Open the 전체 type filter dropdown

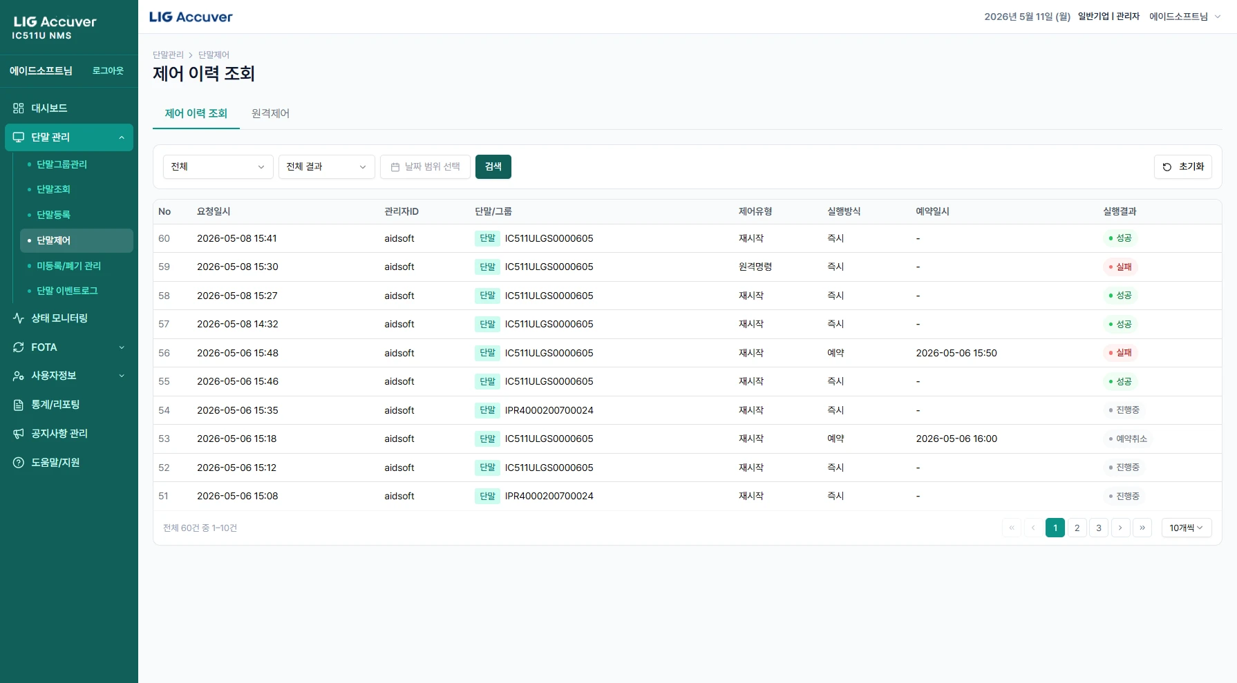tap(218, 166)
